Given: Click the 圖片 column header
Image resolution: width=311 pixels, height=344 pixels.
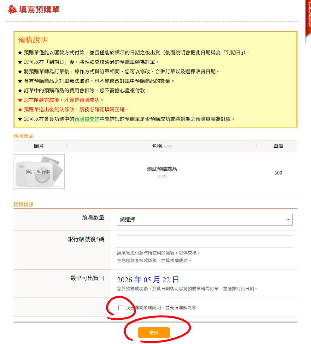Looking at the screenshot, I should coord(39,146).
